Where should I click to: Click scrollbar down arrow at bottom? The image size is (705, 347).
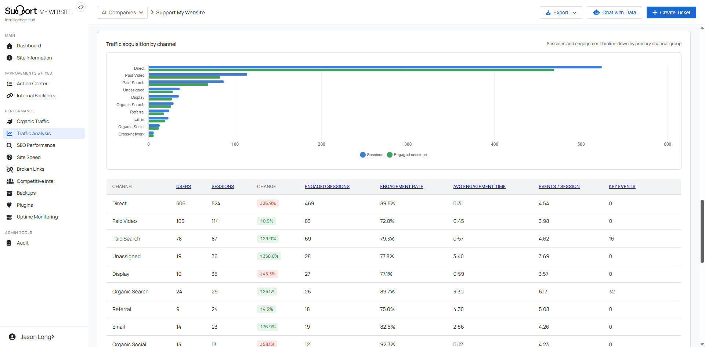point(702,344)
